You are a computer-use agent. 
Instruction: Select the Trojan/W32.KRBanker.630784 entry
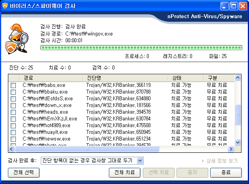pyautogui.click(x=118, y=119)
